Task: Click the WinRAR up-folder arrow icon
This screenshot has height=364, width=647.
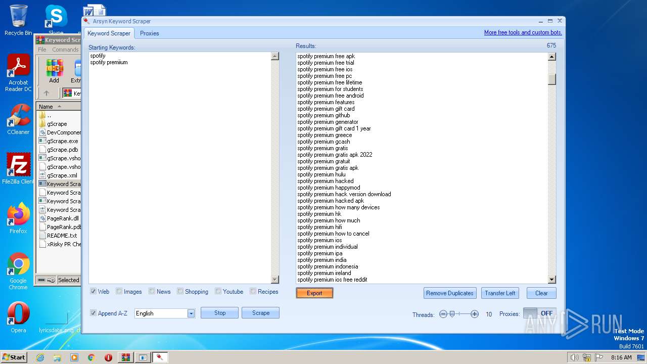Action: tap(47, 93)
